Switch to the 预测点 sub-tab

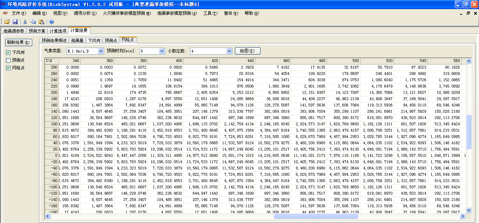(x=112, y=41)
